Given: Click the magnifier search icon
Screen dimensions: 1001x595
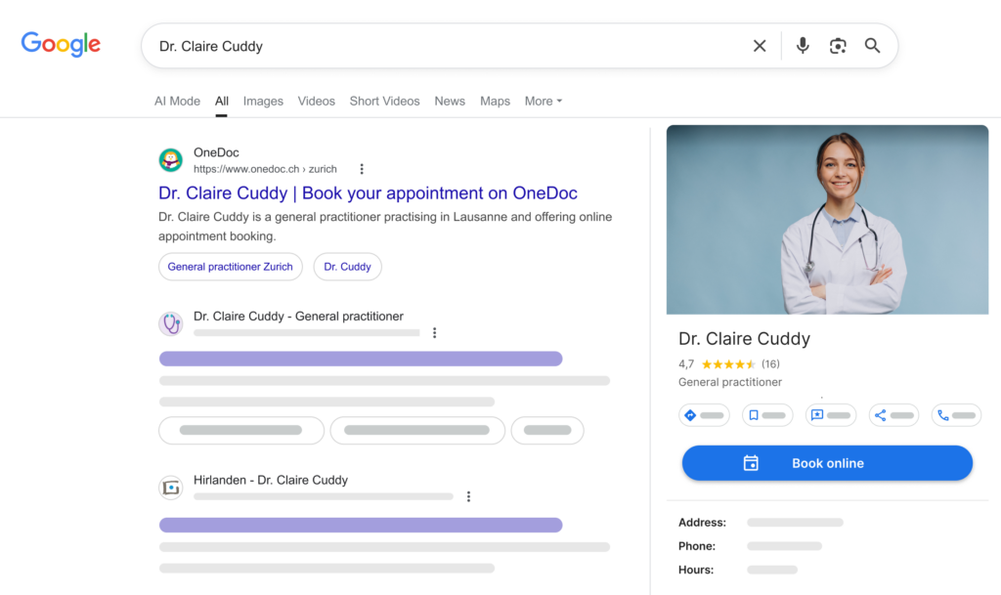Looking at the screenshot, I should [x=872, y=45].
